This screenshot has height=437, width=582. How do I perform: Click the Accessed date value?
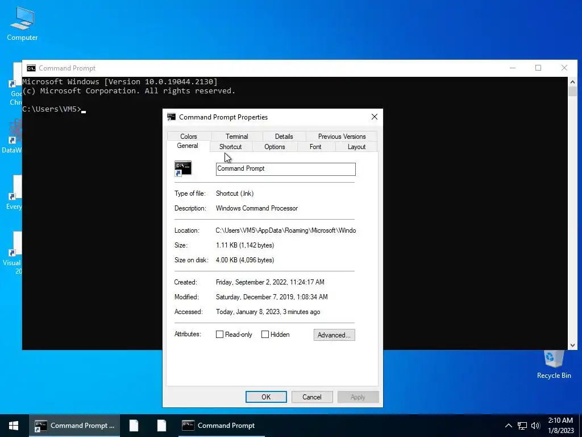point(268,312)
